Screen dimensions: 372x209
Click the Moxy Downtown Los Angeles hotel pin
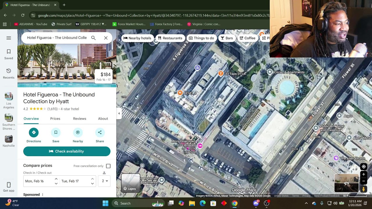point(200,145)
